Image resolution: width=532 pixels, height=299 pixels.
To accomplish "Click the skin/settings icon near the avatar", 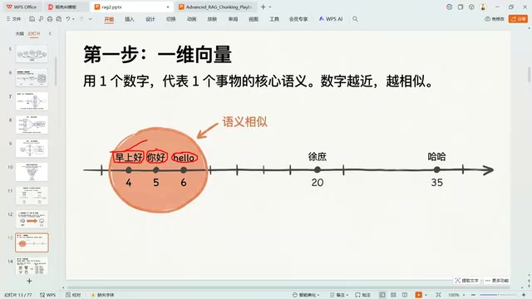I will [471, 7].
